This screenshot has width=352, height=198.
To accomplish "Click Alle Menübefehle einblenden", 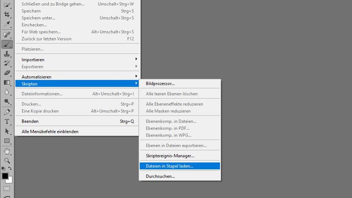I will point(77,132).
